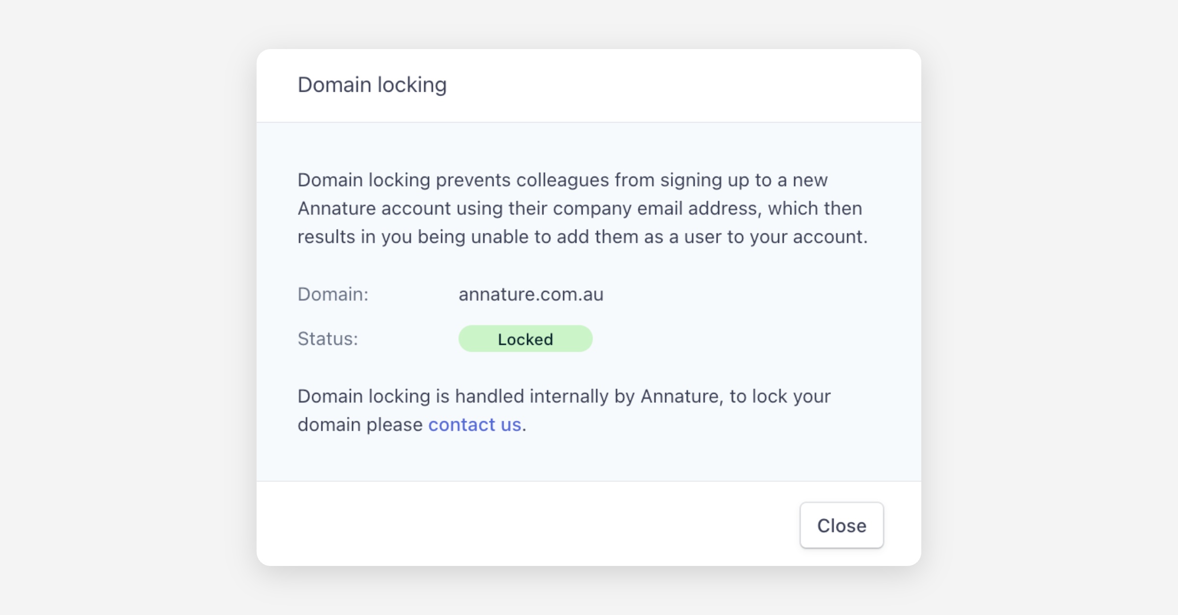The height and width of the screenshot is (615, 1178).
Task: Click the Domain locking dialog title
Action: point(372,85)
